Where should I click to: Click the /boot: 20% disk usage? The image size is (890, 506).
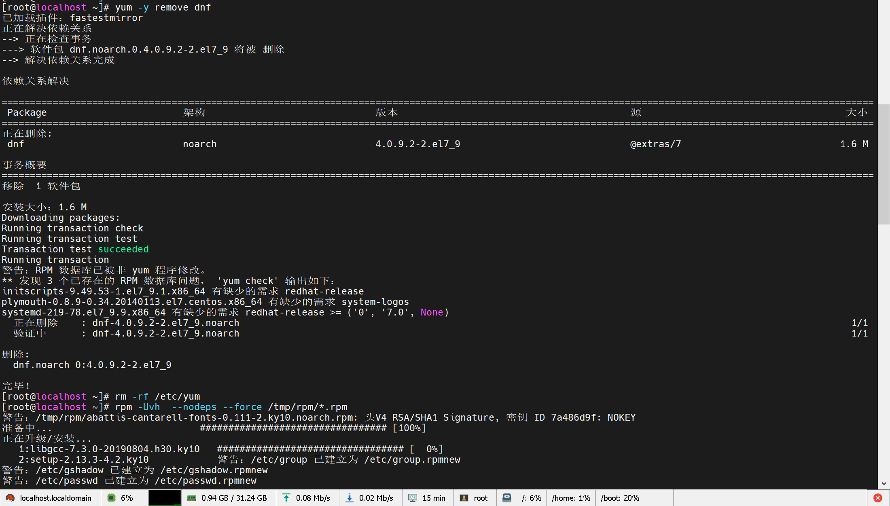coord(620,498)
